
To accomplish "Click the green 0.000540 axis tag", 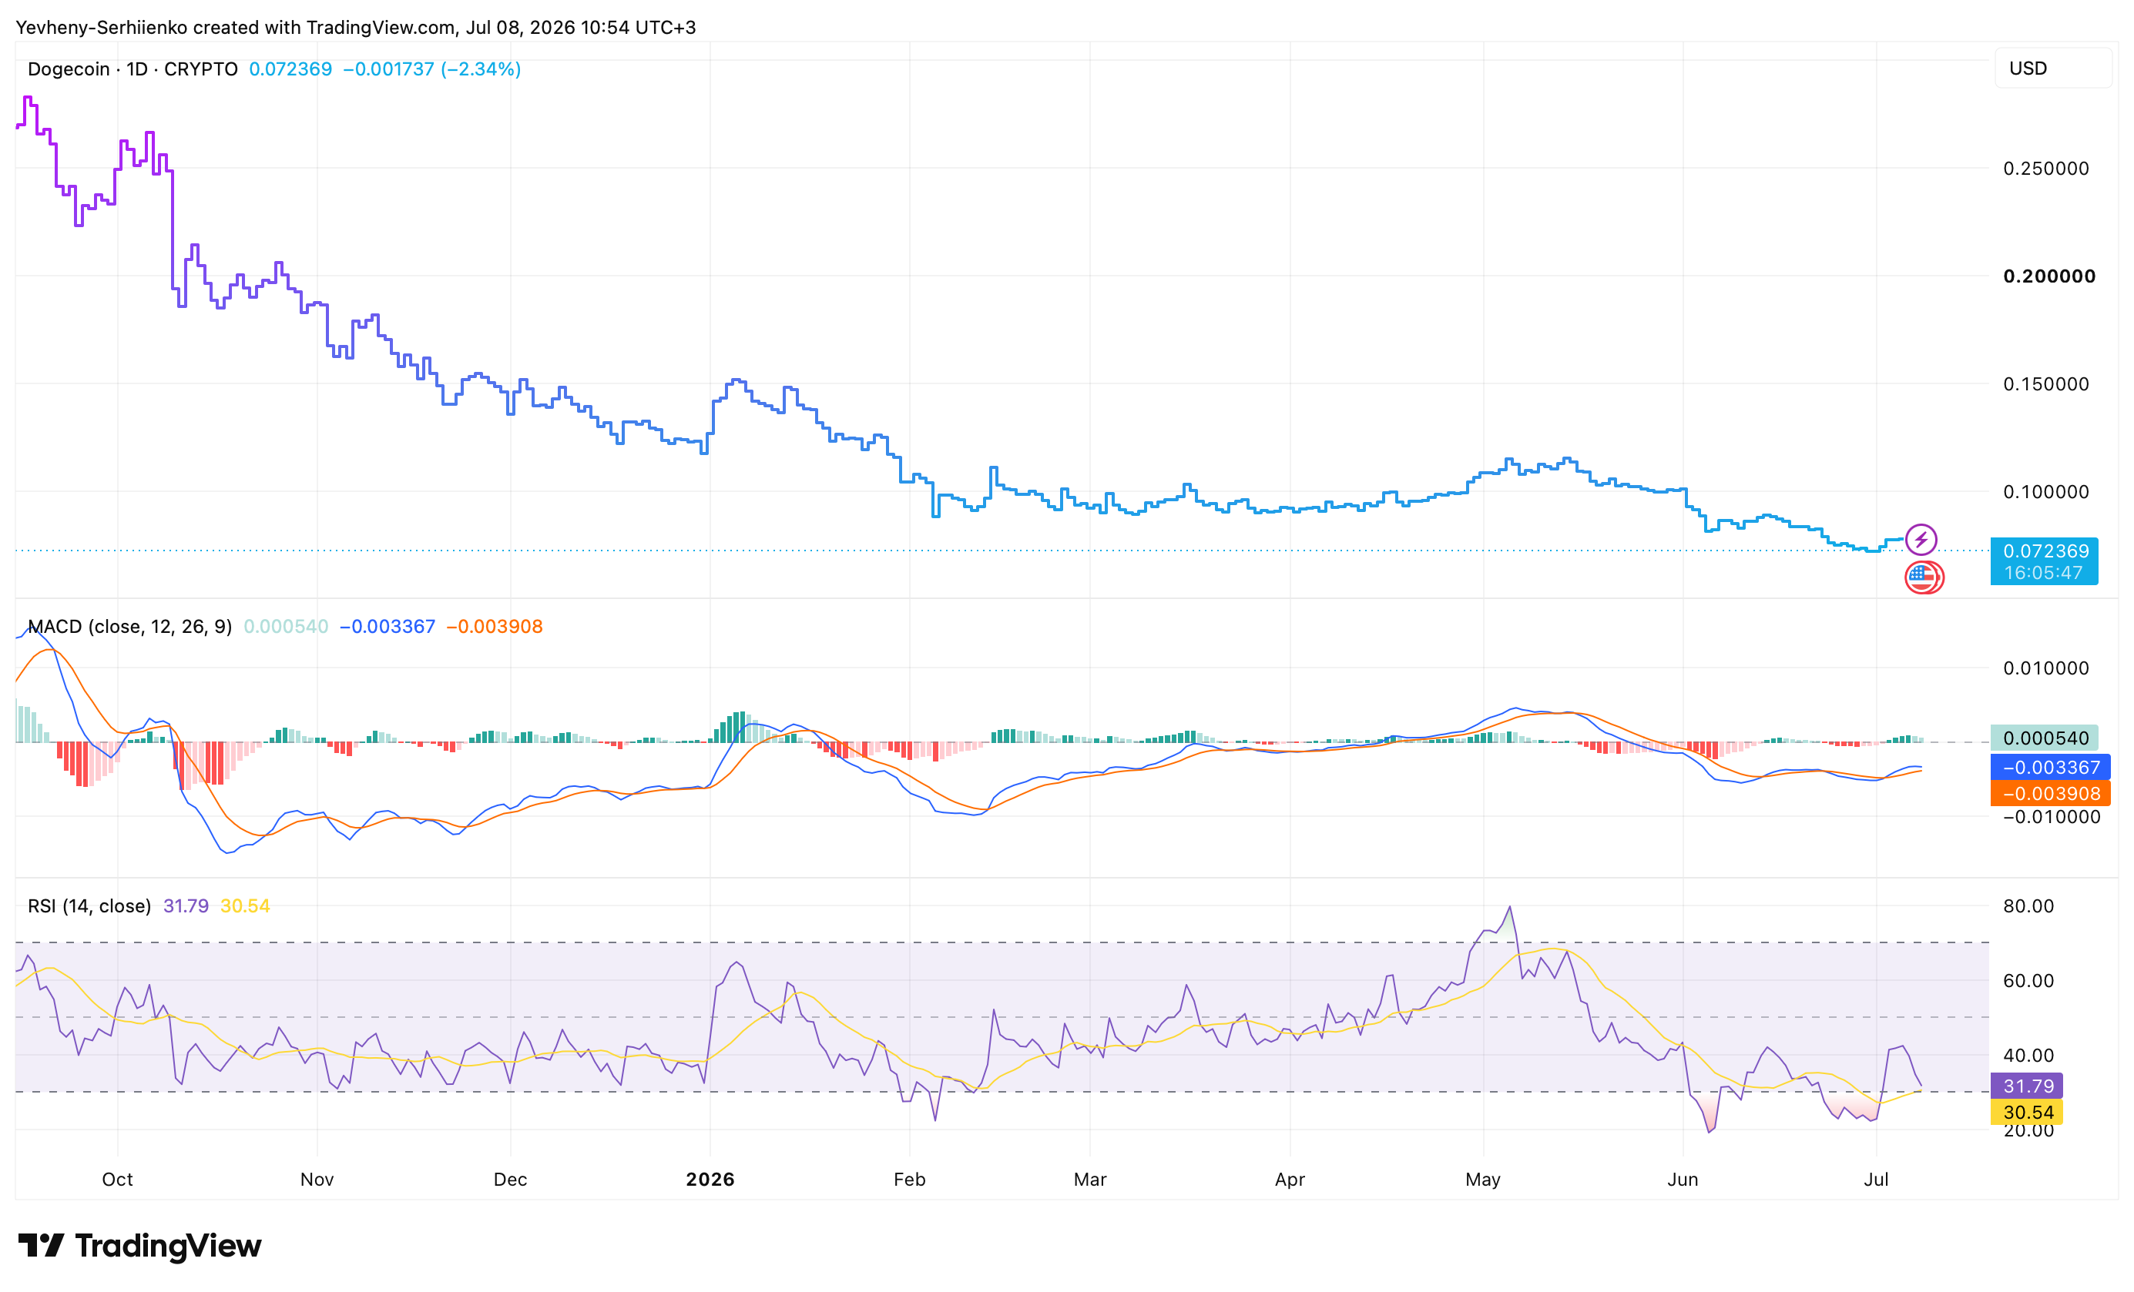I will 2045,738.
